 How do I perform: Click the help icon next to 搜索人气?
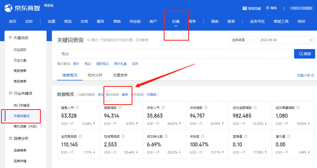click(x=77, y=108)
